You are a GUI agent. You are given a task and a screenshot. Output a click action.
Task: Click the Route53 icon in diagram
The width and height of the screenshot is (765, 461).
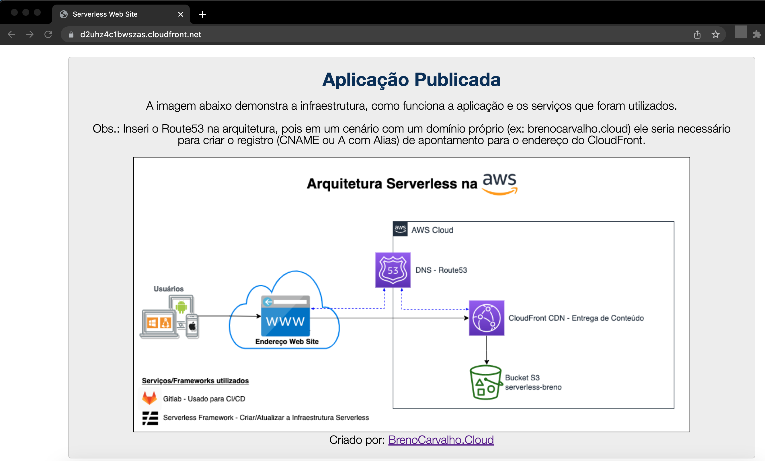[x=393, y=270]
